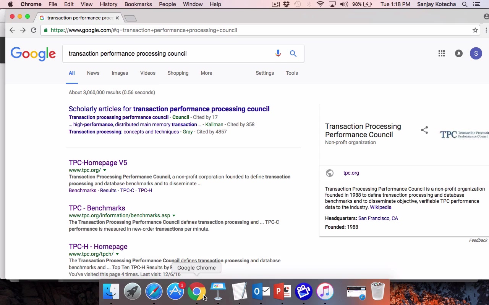The width and height of the screenshot is (489, 305).
Task: Open the Results sitelink under TPC-Homepage
Action: point(108,191)
